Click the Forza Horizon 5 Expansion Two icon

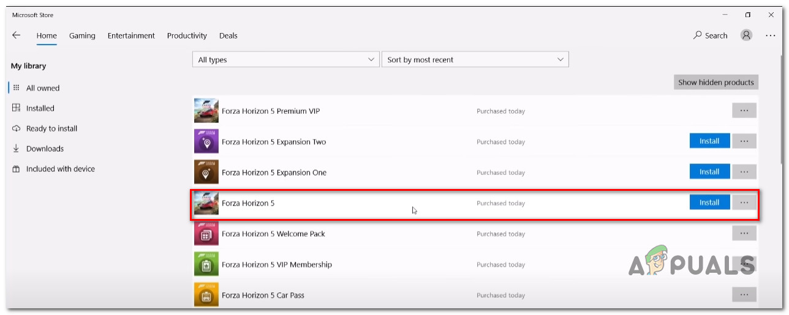point(206,142)
